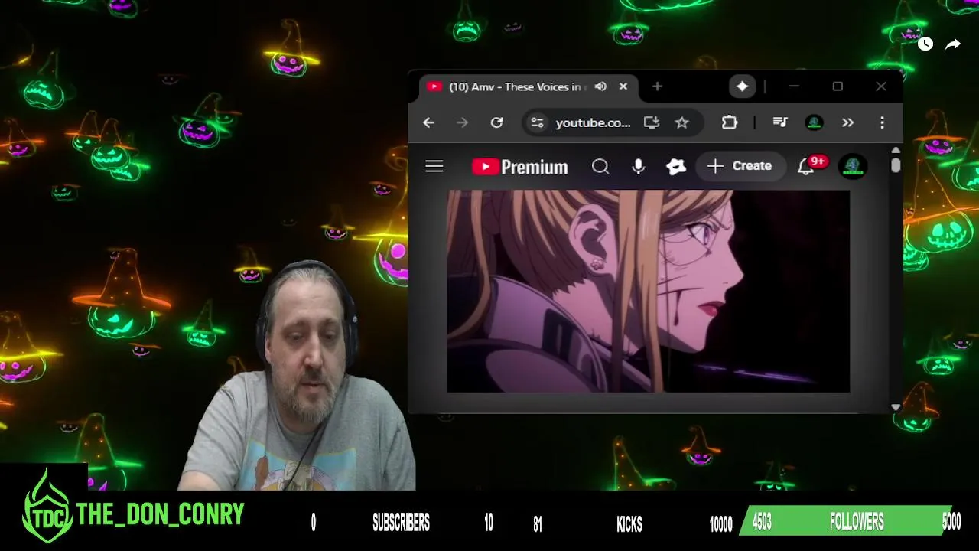Screen dimensions: 979x551
Task: Click install app icon in address bar
Action: tap(652, 122)
